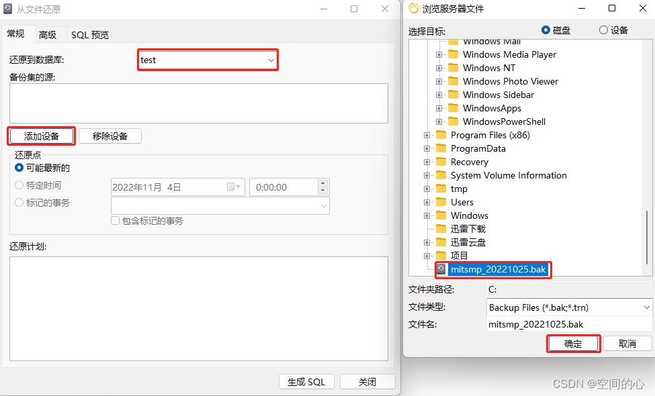This screenshot has width=655, height=396.
Task: Click the time spinner down arrow
Action: point(322,191)
